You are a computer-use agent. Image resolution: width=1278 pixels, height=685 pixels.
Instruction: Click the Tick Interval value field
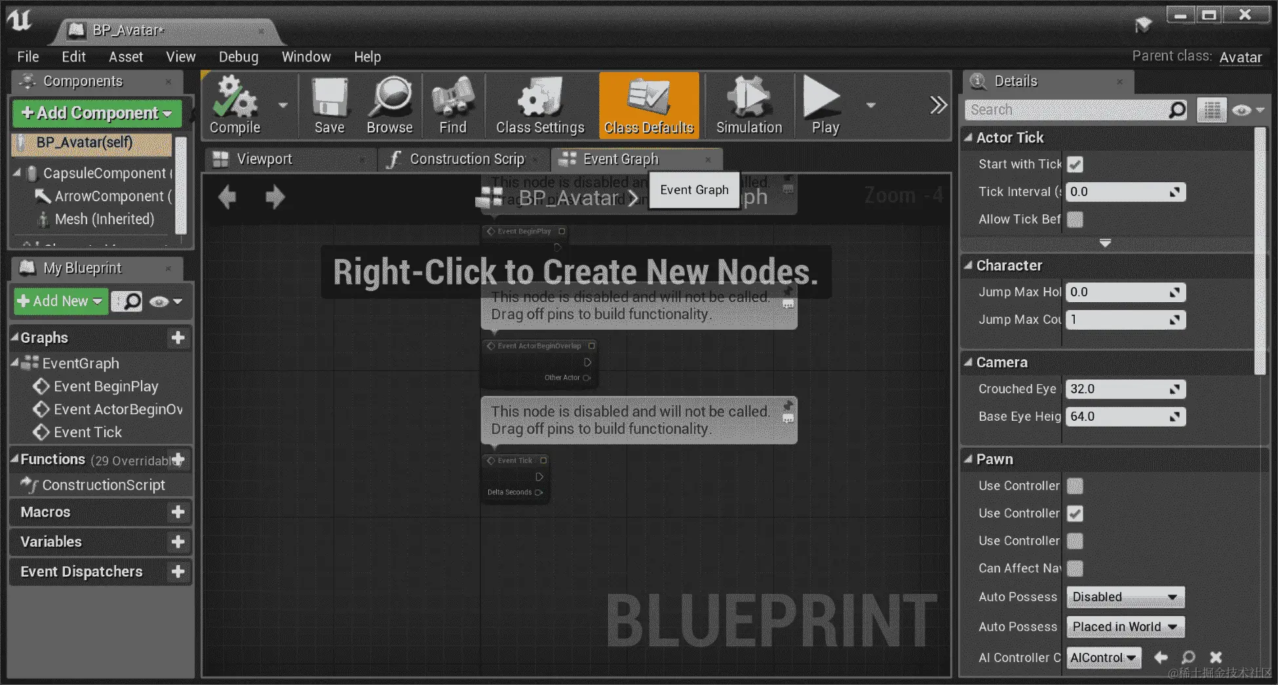tap(1125, 192)
